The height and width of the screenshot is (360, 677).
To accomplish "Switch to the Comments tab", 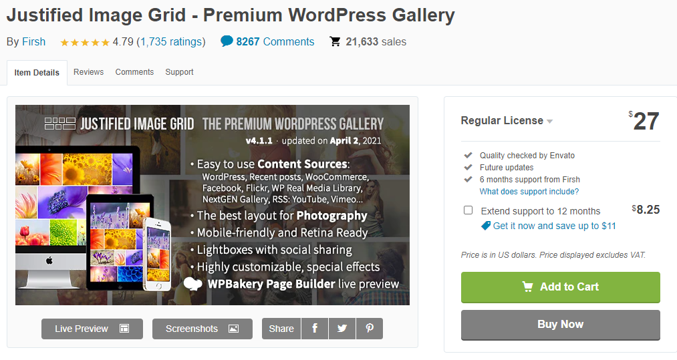I will (x=134, y=72).
